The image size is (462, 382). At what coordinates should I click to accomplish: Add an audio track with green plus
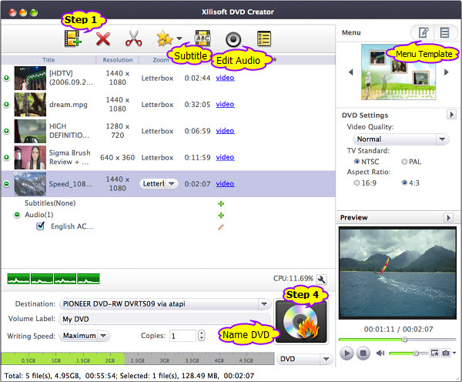point(221,215)
